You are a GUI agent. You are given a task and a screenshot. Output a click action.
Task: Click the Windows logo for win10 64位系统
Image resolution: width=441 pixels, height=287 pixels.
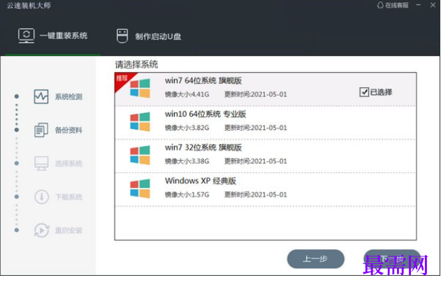click(x=140, y=122)
